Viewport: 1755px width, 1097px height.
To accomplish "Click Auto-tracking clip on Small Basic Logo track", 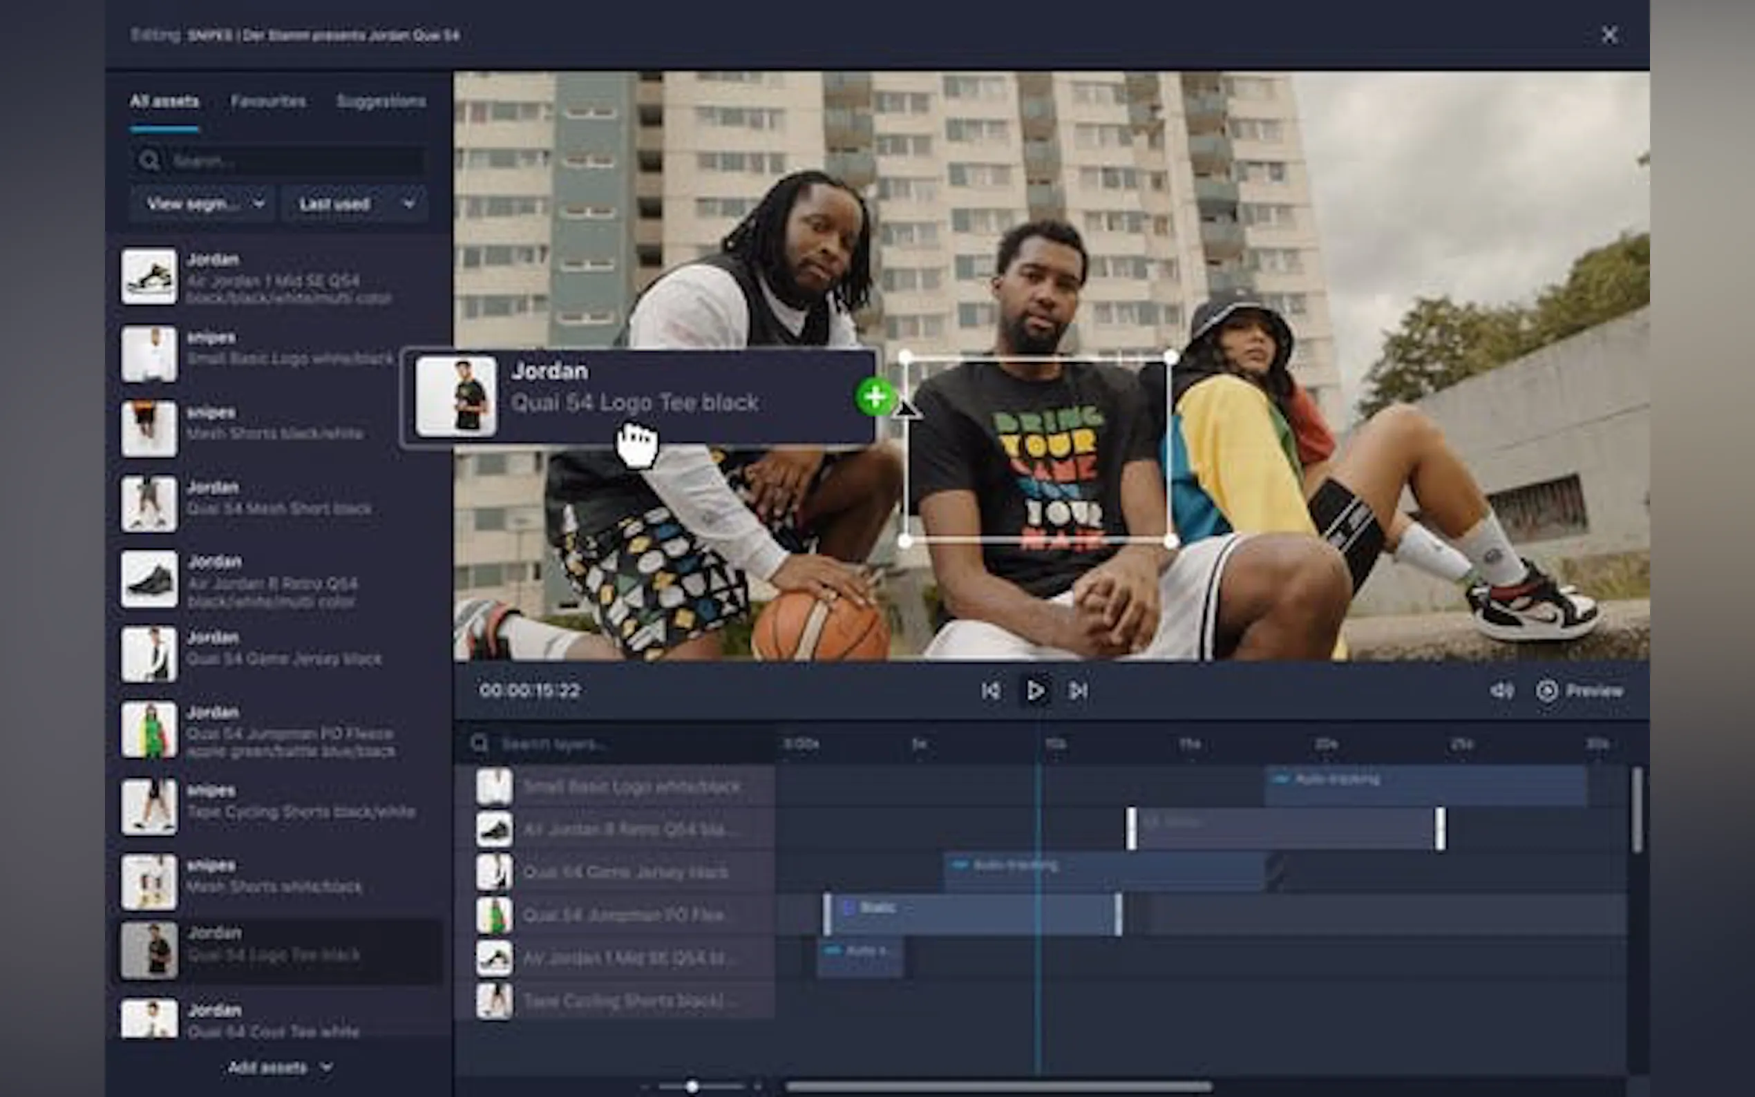I will [x=1425, y=785].
